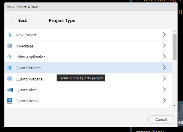Image resolution: width=183 pixels, height=132 pixels.
Task: Cancel the New Project Wizard
Action: click(161, 119)
